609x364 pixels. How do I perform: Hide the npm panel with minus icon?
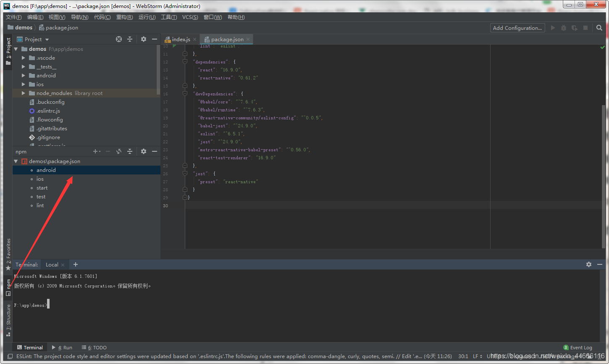pos(155,151)
